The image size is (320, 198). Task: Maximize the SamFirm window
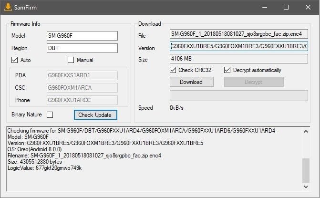point(286,7)
